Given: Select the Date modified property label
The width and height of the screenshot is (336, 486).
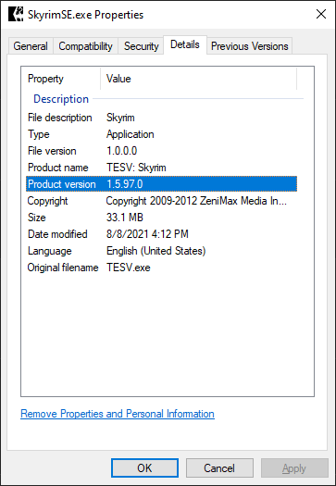Looking at the screenshot, I should pyautogui.click(x=57, y=234).
